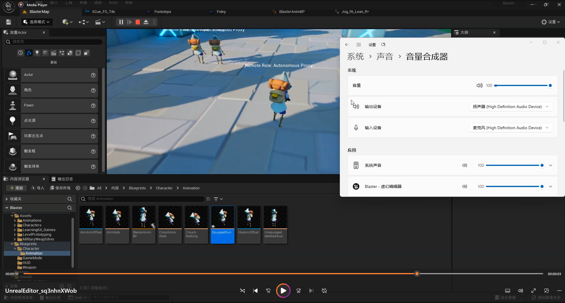
Task: Select the Weapon folder in tree
Action: pos(29,267)
